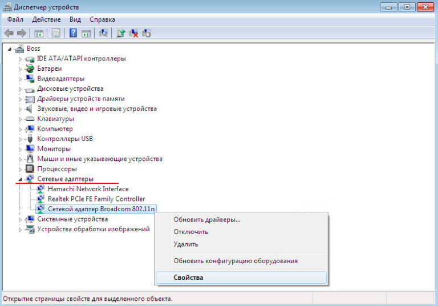Image resolution: width=438 pixels, height=306 pixels.
Task: Select the Клавиатуры label
Action: pos(55,119)
